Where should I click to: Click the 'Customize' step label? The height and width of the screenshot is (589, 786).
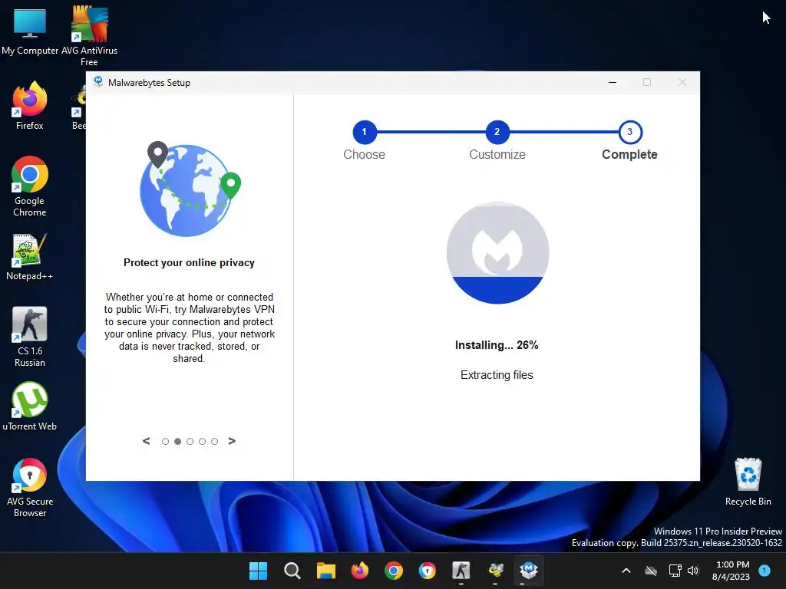pyautogui.click(x=497, y=154)
